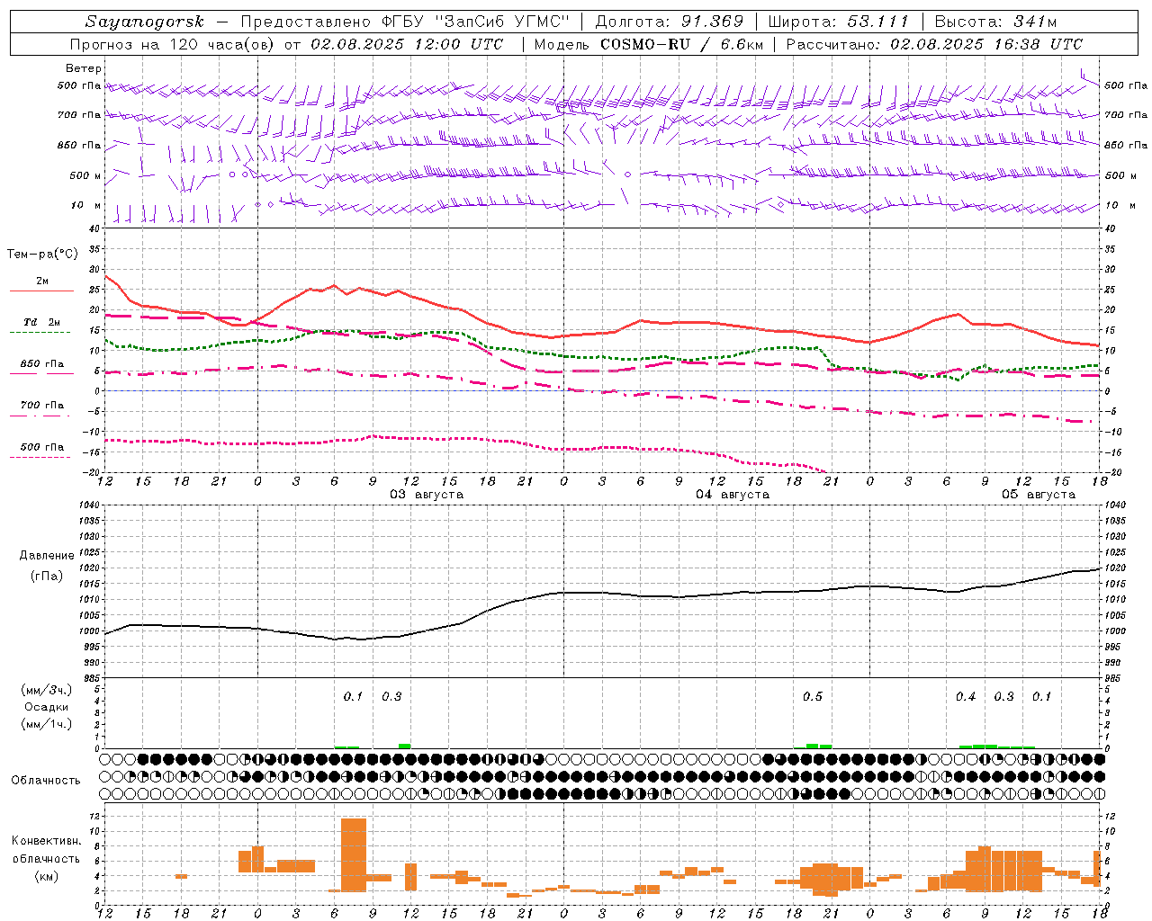Click the '(км)' convective cloud unit label

coord(47,876)
